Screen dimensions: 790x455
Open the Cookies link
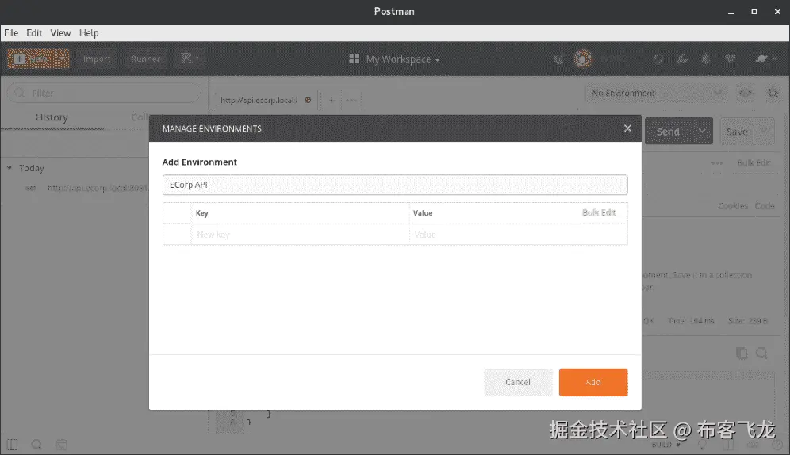pyautogui.click(x=733, y=205)
